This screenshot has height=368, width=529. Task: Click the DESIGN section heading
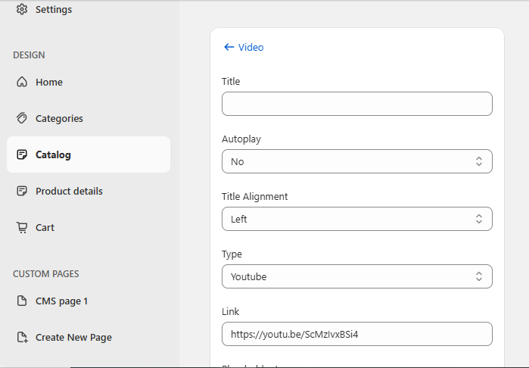click(x=29, y=55)
